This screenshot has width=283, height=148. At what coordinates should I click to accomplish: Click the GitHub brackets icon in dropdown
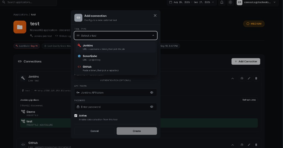click(79, 67)
